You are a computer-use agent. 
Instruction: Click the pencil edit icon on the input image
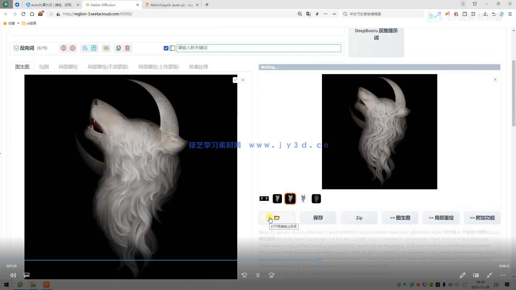click(235, 80)
